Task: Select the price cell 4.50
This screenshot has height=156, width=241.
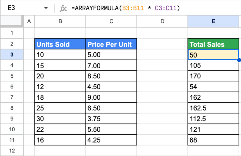Action: click(x=111, y=86)
